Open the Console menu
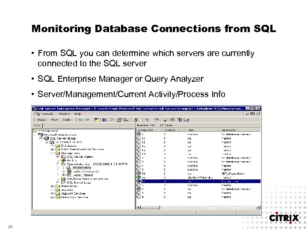 tap(48, 114)
